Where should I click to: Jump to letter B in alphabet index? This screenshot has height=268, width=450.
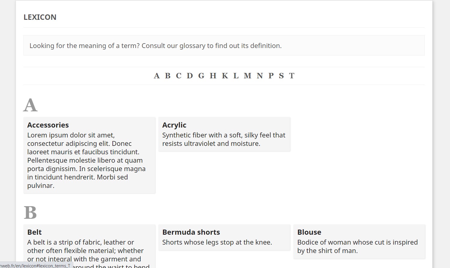pyautogui.click(x=168, y=76)
